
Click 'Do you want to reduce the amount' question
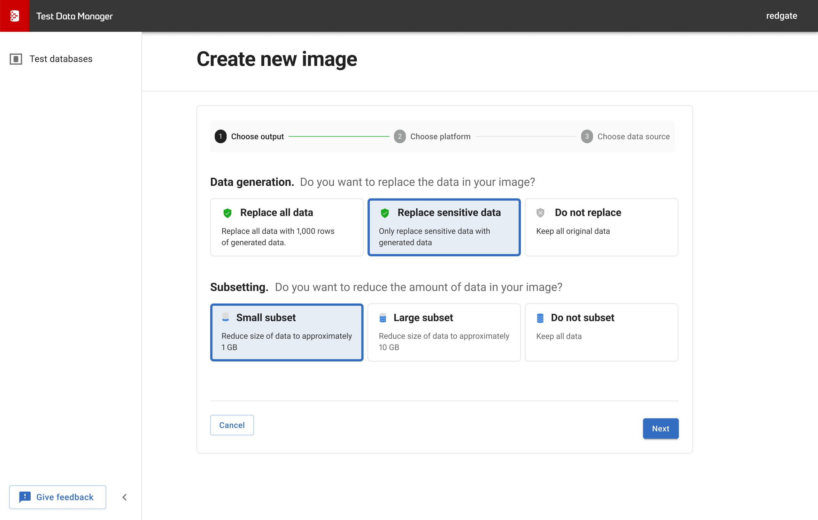(x=419, y=287)
